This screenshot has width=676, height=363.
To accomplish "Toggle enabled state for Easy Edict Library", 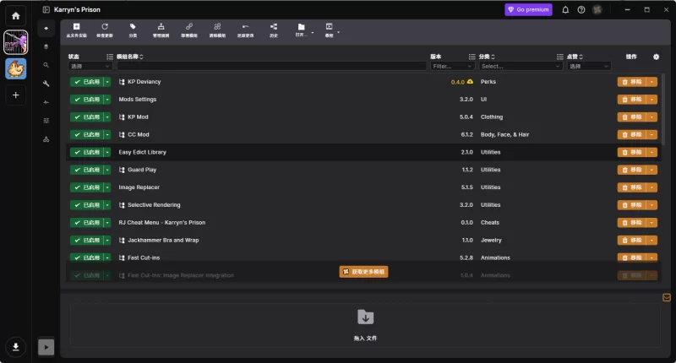I will 87,152.
